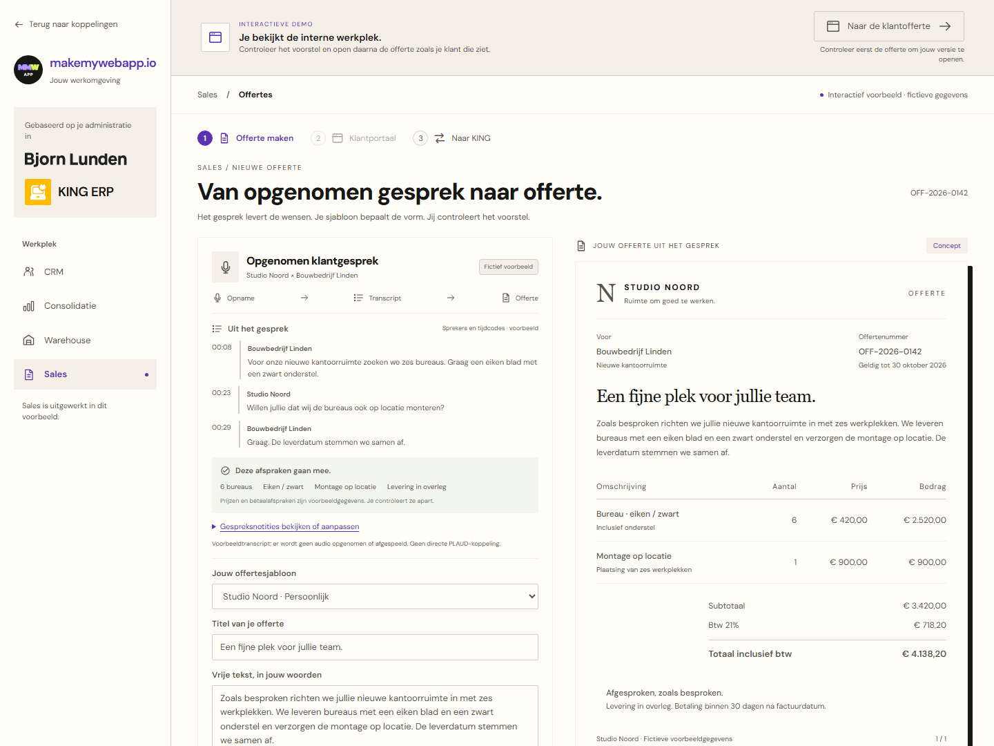Image resolution: width=994 pixels, height=746 pixels.
Task: Open the Studio Noord · Persoonlijk template dropdown
Action: pyautogui.click(x=375, y=597)
